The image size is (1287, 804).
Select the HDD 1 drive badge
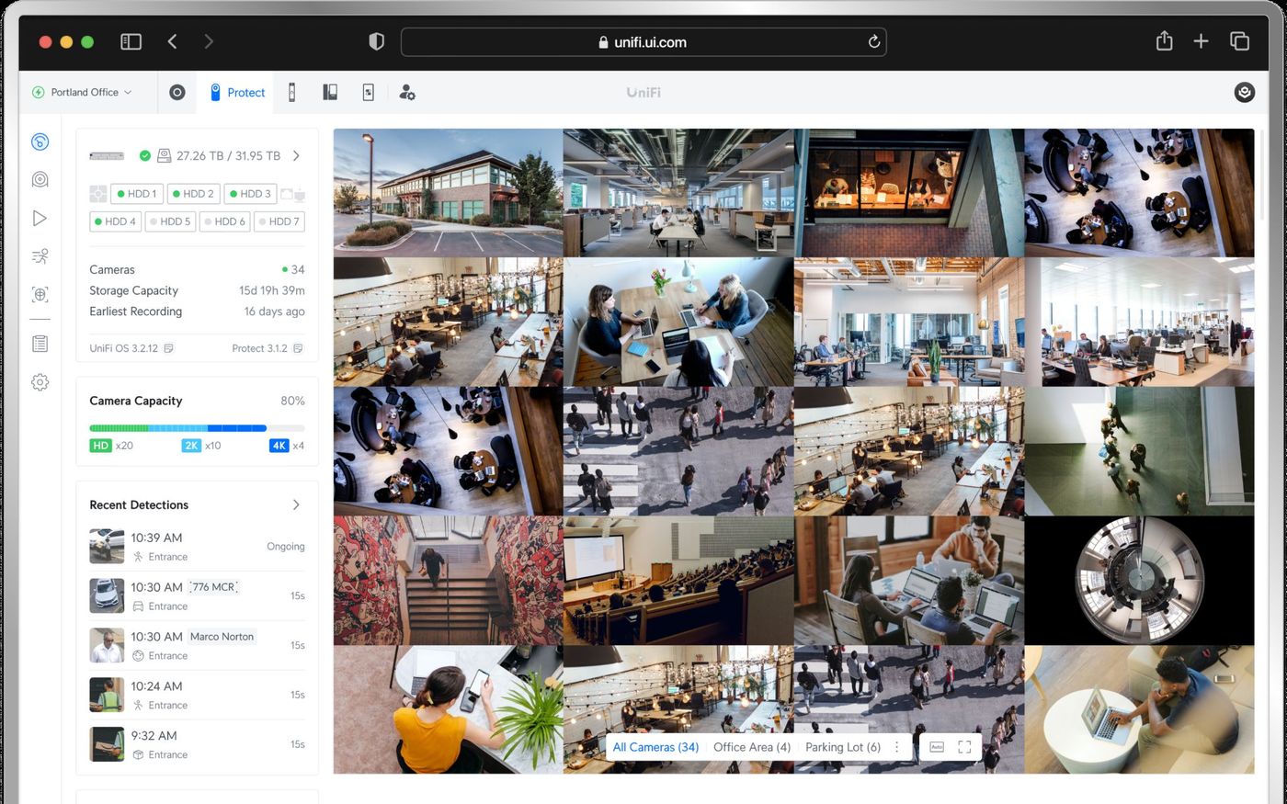[138, 194]
